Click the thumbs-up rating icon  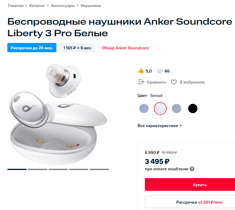141,71
